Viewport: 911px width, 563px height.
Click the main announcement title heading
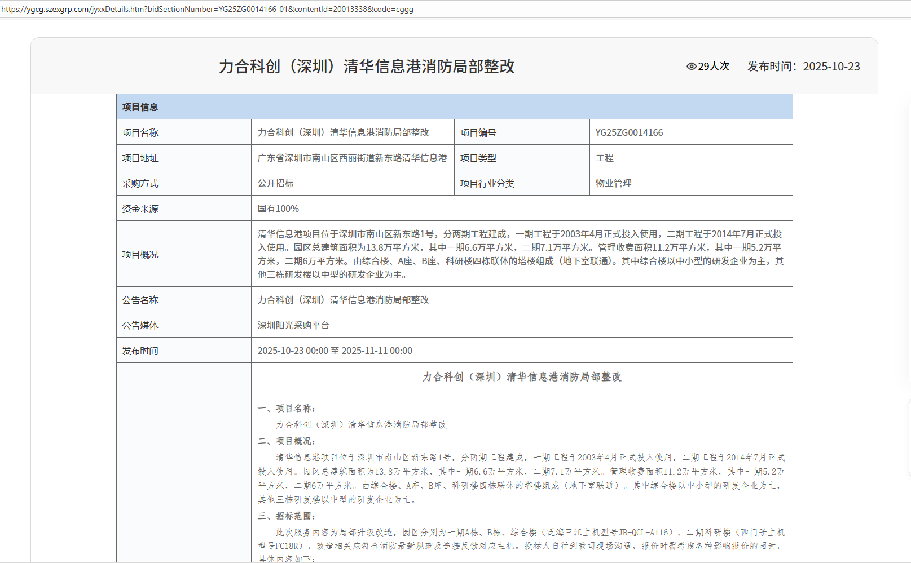(x=367, y=67)
